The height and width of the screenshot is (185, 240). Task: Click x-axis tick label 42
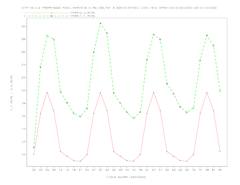(x=127, y=170)
